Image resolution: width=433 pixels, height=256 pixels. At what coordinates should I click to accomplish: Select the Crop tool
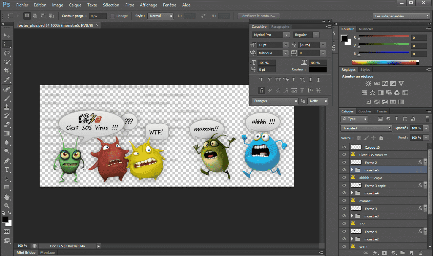(x=7, y=71)
